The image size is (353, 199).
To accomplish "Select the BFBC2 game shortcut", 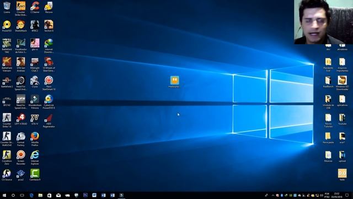I will (35, 26).
